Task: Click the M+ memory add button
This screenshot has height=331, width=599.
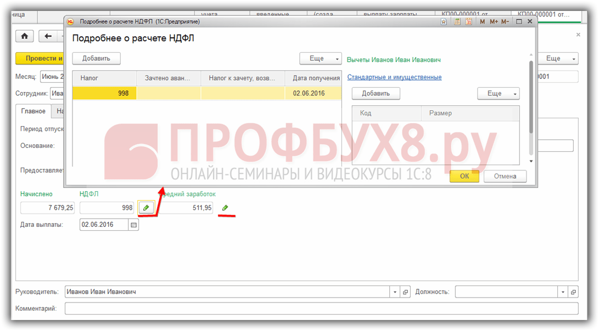Action: pos(494,22)
